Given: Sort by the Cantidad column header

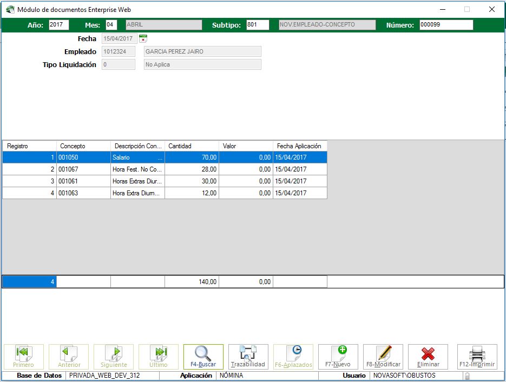Looking at the screenshot, I should 192,146.
